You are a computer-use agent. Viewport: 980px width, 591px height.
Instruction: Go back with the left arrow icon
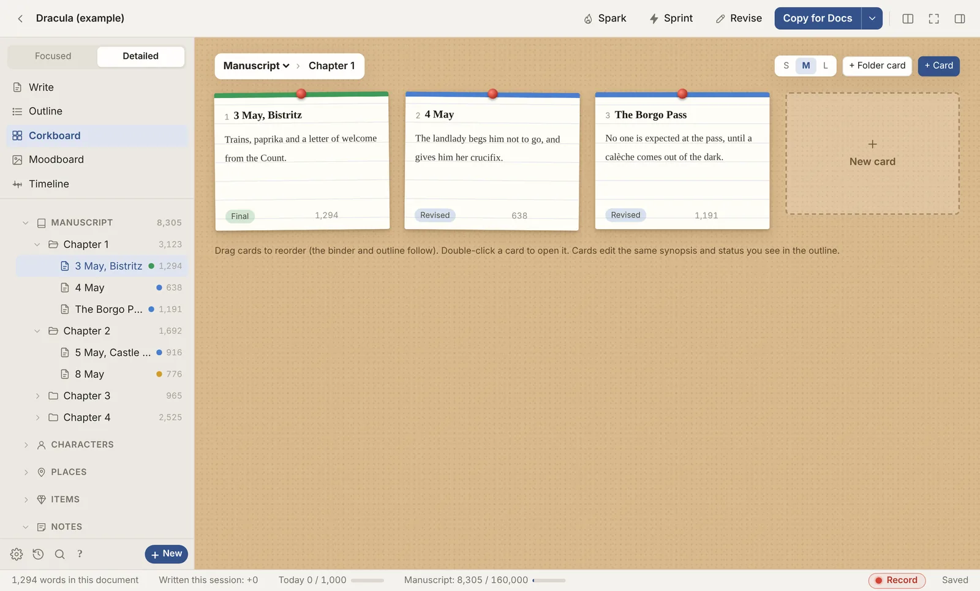[x=20, y=18]
